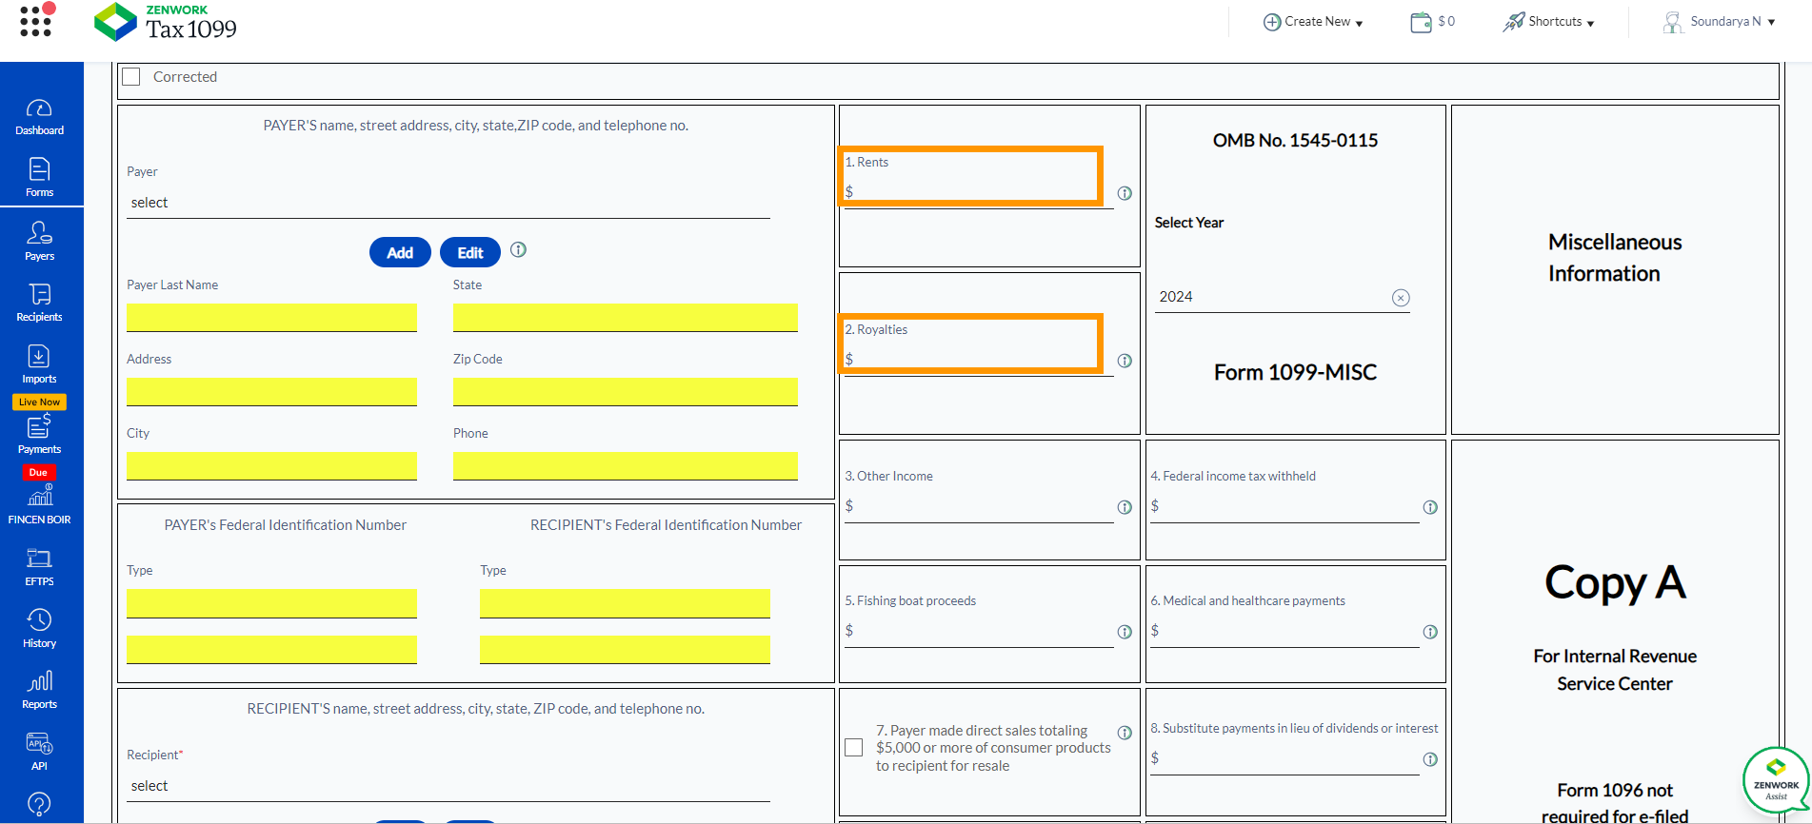1812x824 pixels.
Task: Show info for Fishing boat proceeds
Action: pyautogui.click(x=1125, y=632)
